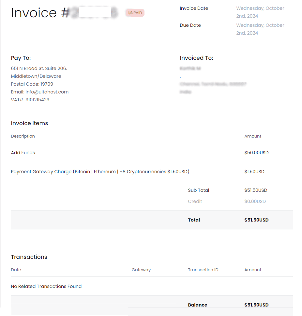The image size is (302, 316).
Task: Click the Transactions heading
Action: [29, 257]
